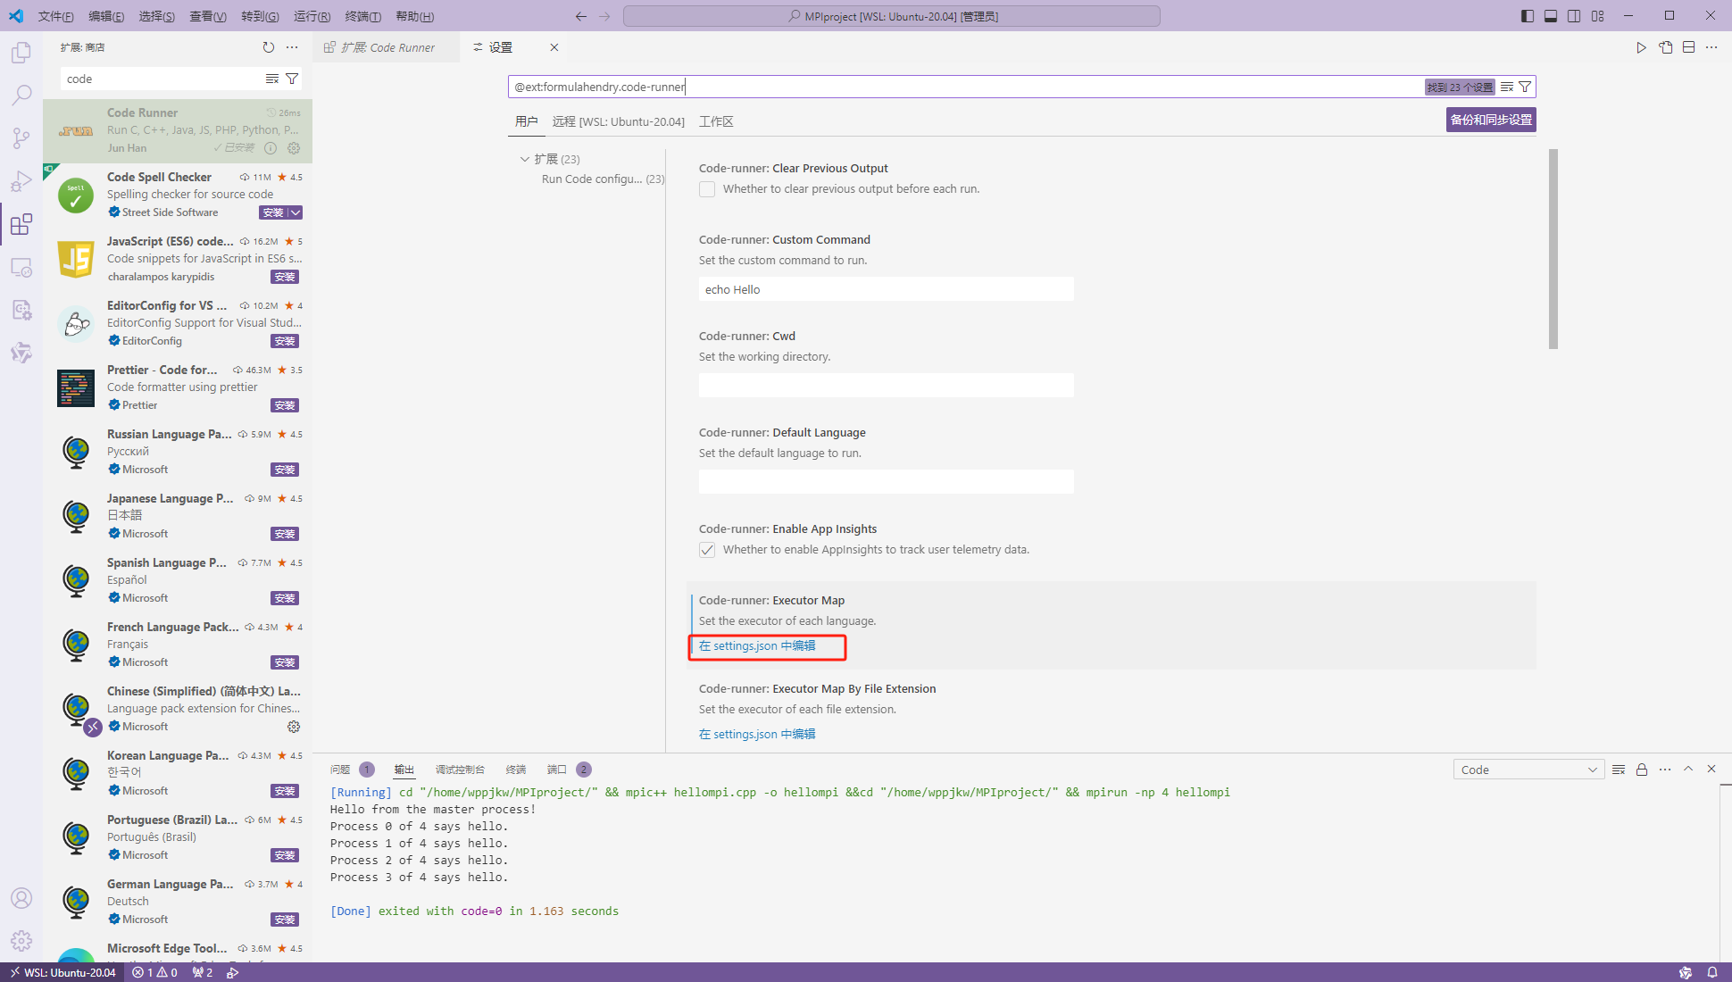Install JavaScript (ES6) code snippets extension
Image resolution: width=1732 pixels, height=982 pixels.
[x=285, y=277]
